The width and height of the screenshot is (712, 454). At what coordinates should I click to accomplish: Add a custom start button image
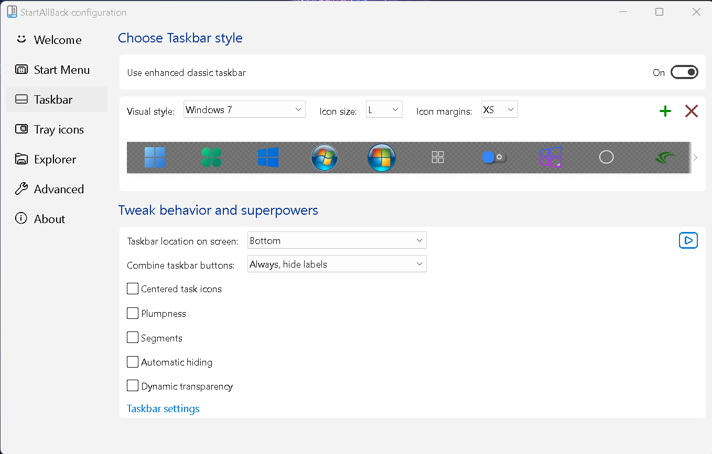coord(665,110)
